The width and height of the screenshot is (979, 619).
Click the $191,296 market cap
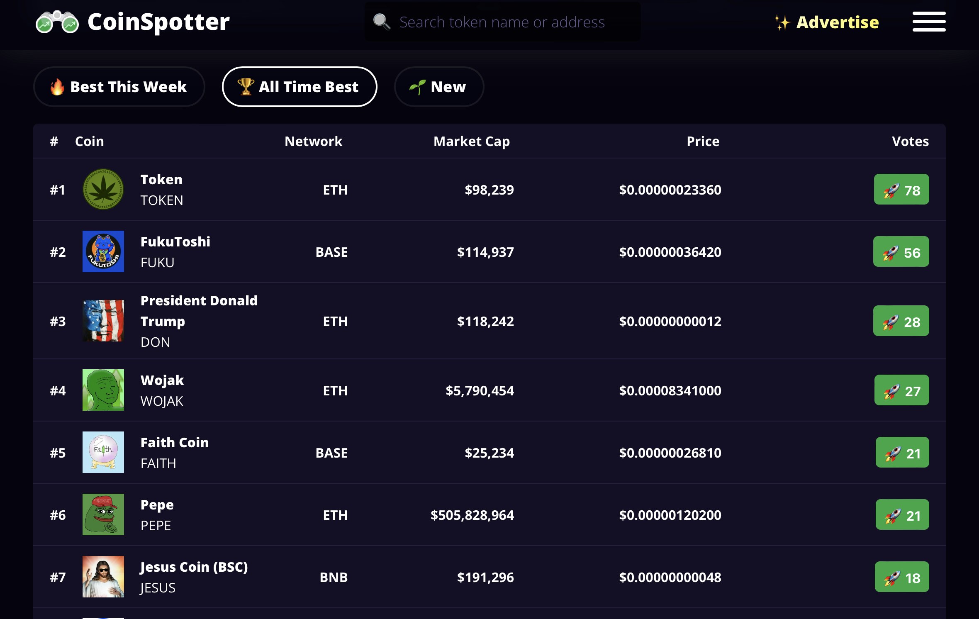[485, 577]
